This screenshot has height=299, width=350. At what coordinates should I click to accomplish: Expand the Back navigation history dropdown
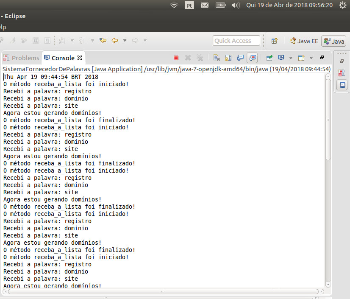coord(125,40)
